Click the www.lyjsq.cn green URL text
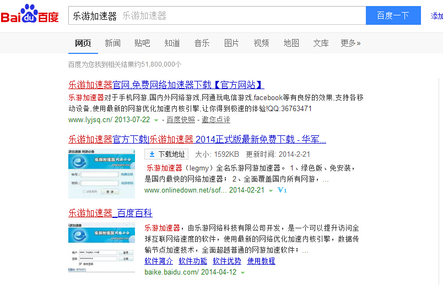The width and height of the screenshot is (443, 285). (x=90, y=119)
